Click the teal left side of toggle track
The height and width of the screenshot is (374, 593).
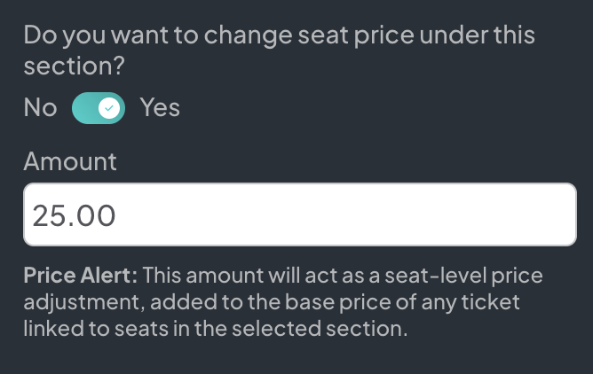pos(83,108)
